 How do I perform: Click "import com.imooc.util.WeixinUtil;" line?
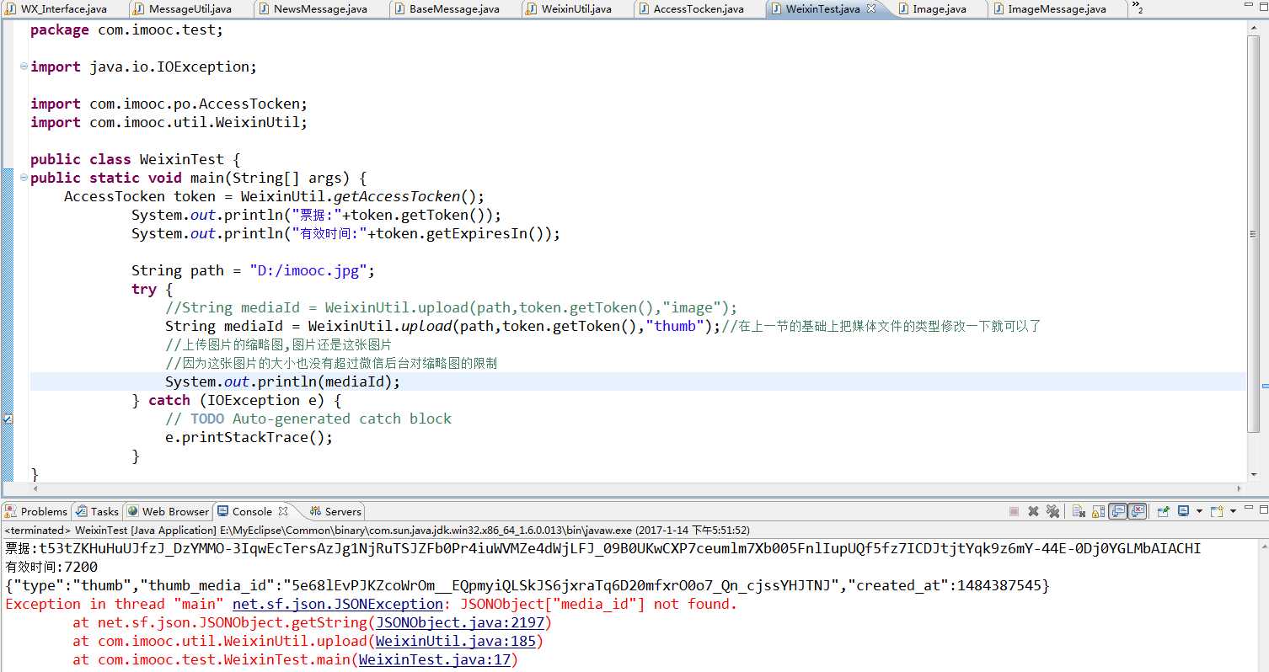pyautogui.click(x=169, y=122)
